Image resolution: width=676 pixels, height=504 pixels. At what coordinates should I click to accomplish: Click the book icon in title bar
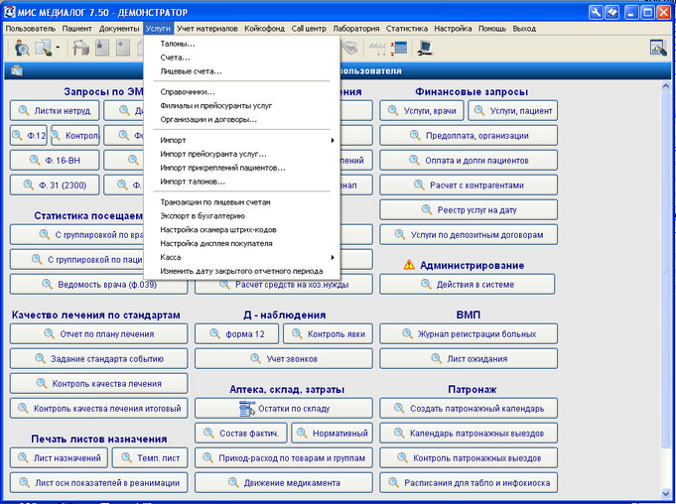611,13
